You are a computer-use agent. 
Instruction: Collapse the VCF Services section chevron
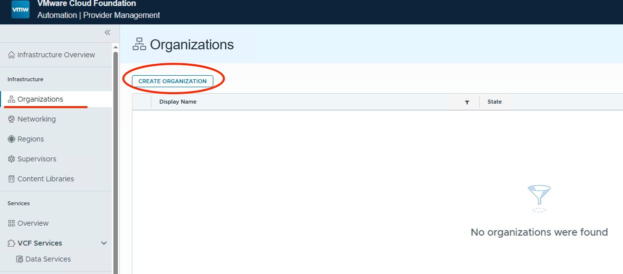104,243
